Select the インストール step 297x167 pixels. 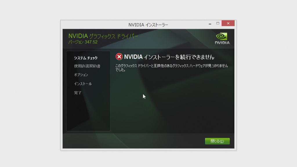(83, 84)
